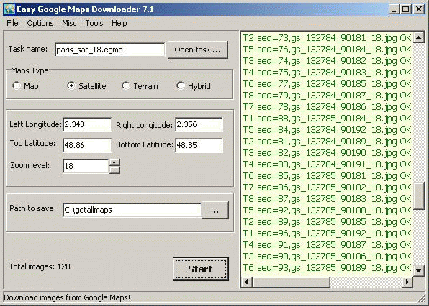
Task: Select log line T6:seq=93
Action: [327, 268]
